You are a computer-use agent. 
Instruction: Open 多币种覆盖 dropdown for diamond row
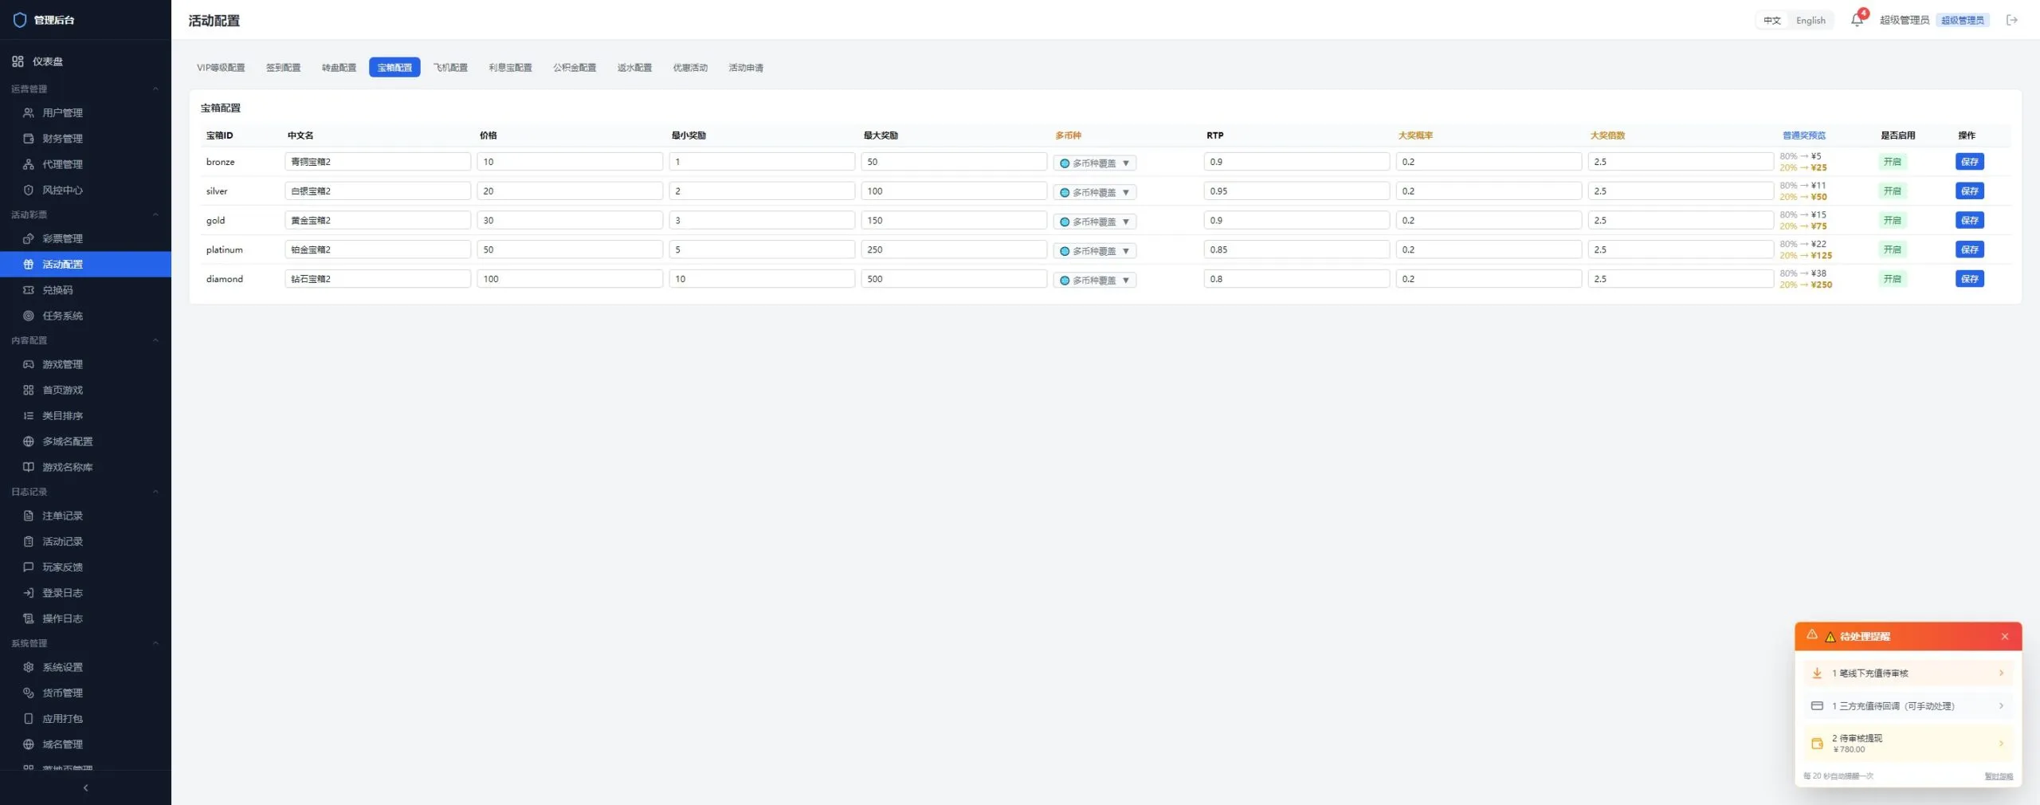pos(1095,281)
